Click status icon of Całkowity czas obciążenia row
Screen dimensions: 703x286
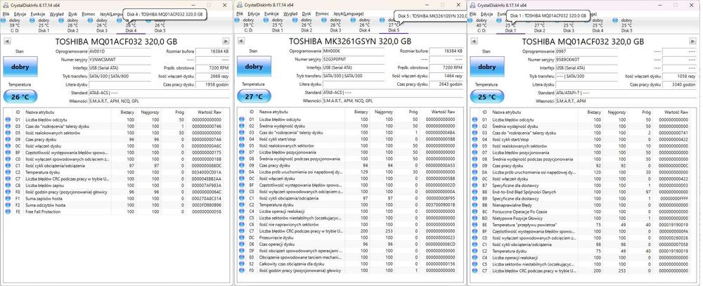242,264
